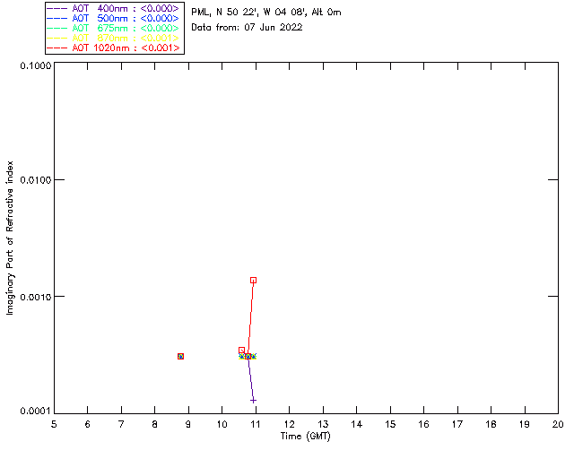Click the x-axis tick label 14
The width and height of the screenshot is (574, 459).
point(357,424)
